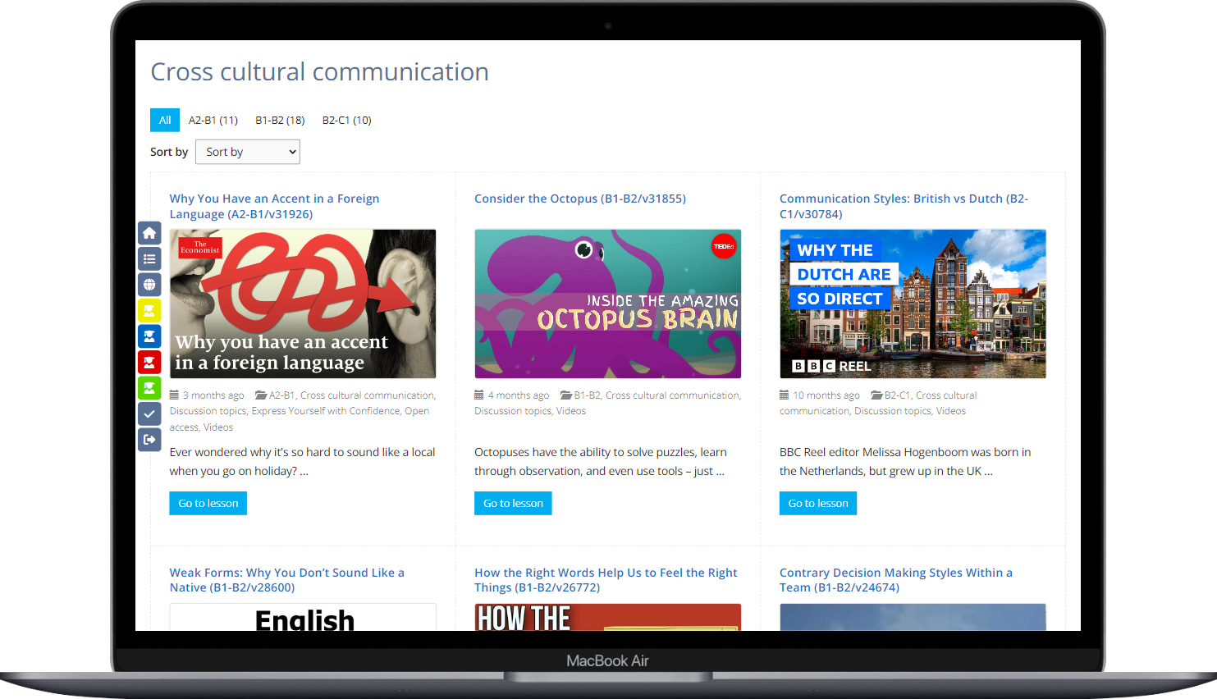Image resolution: width=1217 pixels, height=699 pixels.
Task: Click 'A2-B1' category under the accent lesson
Action: pyautogui.click(x=282, y=395)
